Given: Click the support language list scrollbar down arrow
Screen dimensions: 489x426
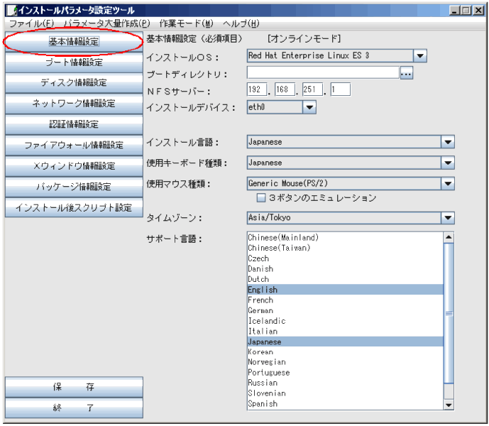Looking at the screenshot, I should point(449,405).
